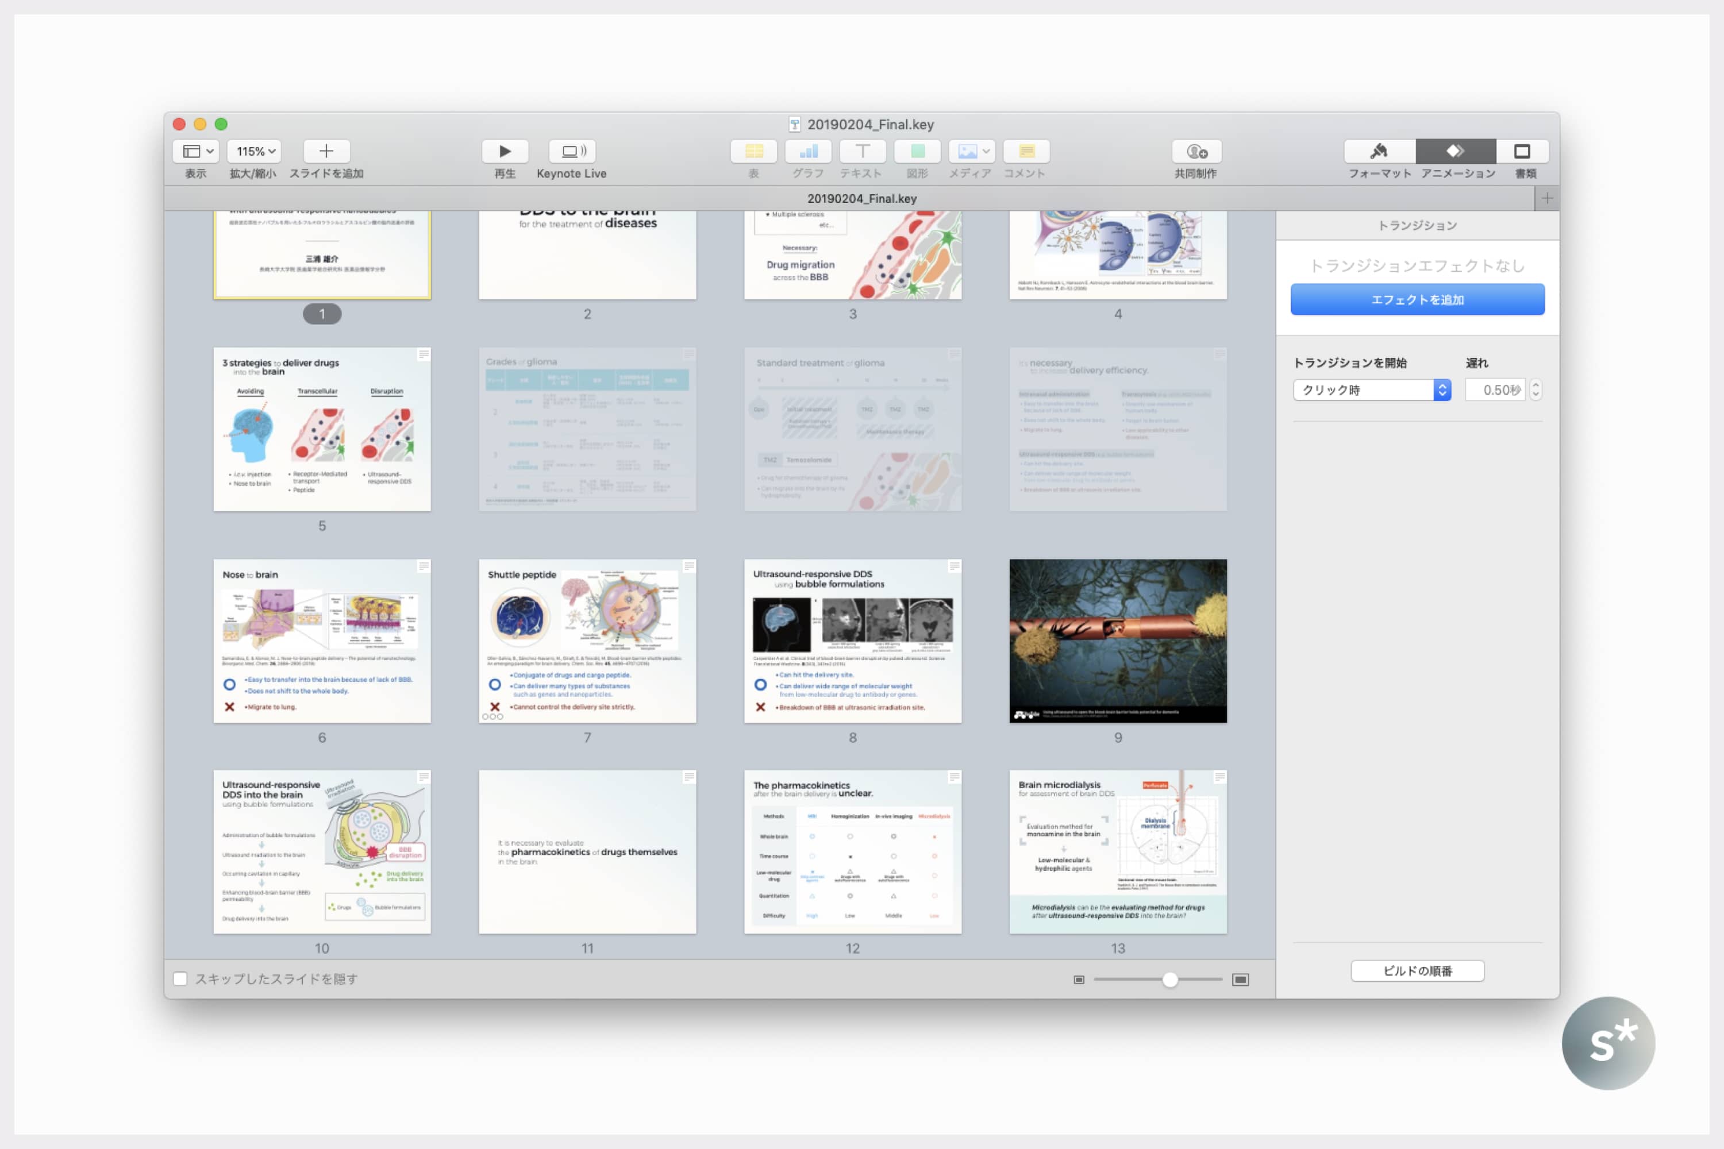This screenshot has height=1149, width=1724.
Task: Insert a table via the 表 icon
Action: [753, 152]
